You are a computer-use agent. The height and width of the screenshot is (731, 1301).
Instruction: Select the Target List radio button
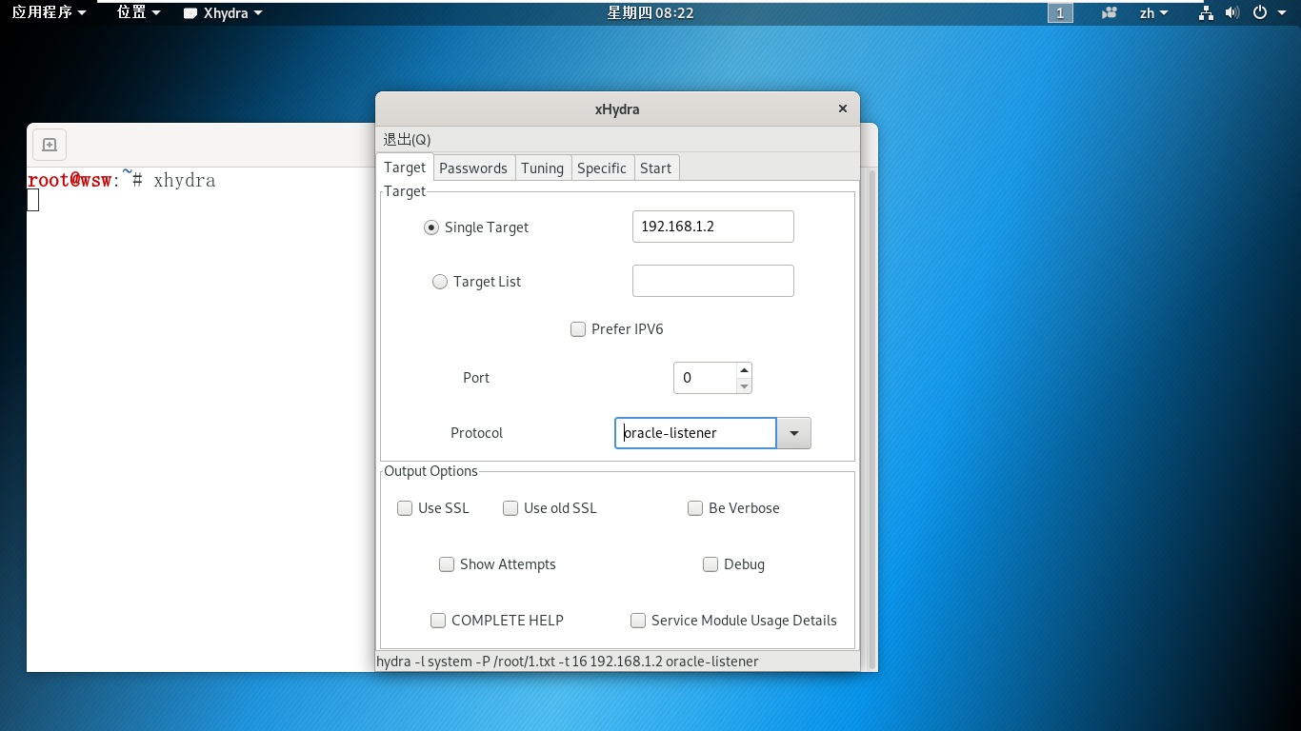click(440, 282)
